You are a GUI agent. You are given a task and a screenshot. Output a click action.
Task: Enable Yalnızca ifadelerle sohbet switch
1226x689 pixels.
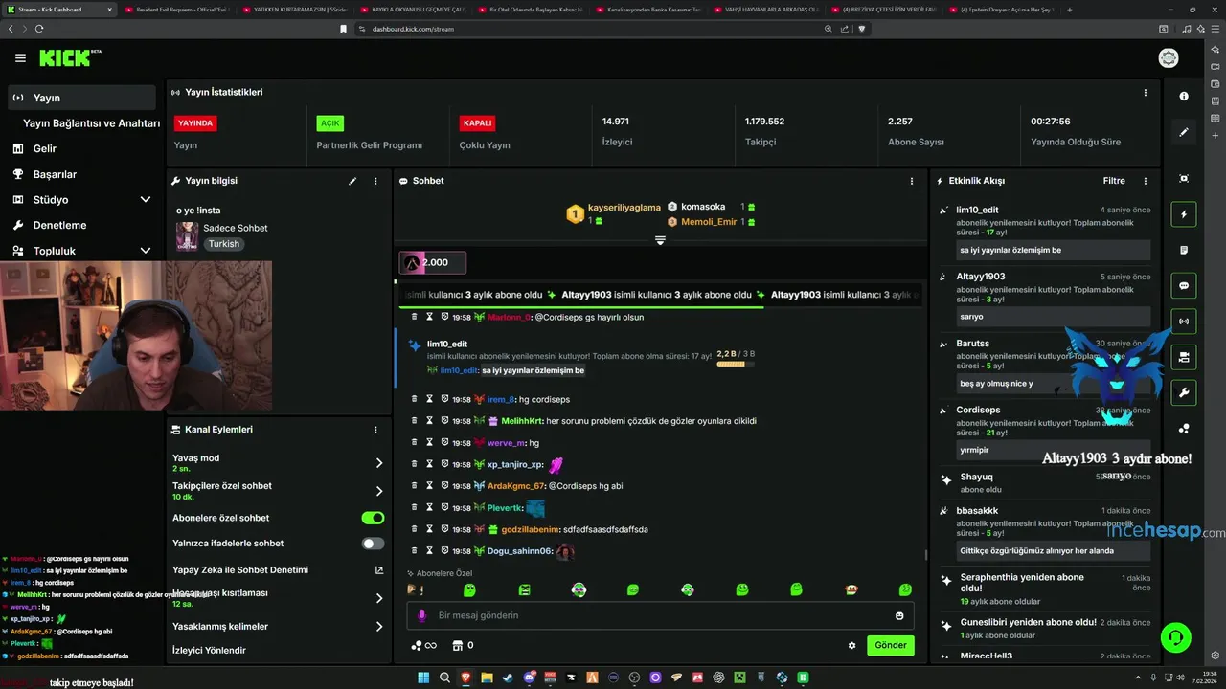[x=373, y=544]
